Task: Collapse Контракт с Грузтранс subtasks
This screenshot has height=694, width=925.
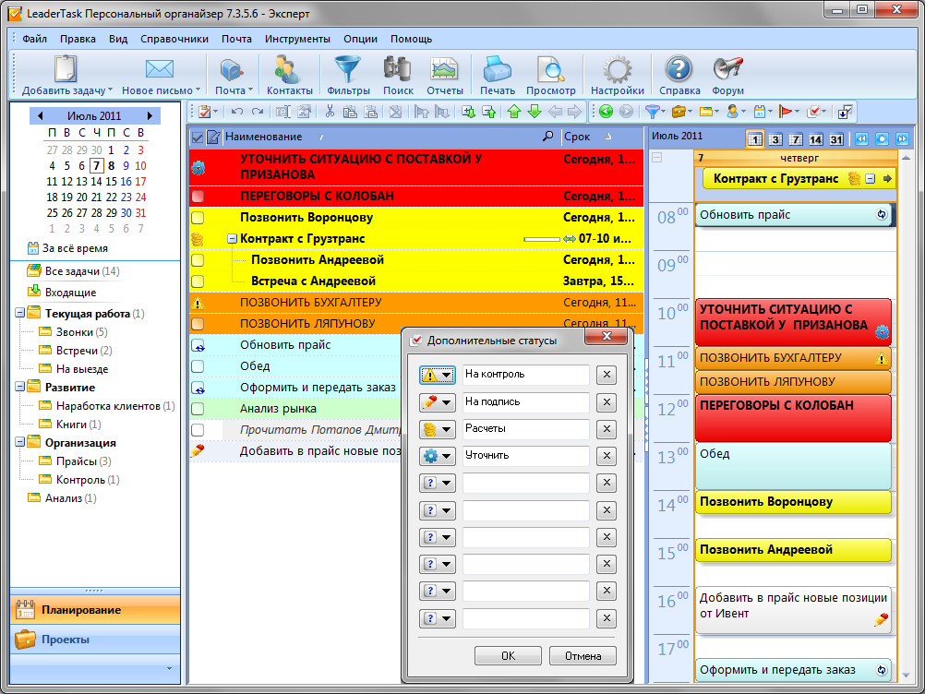Action: tap(233, 239)
